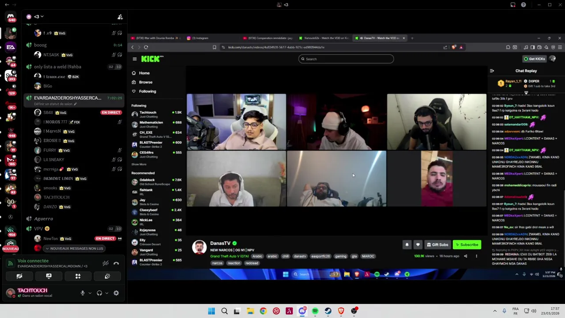Watch SB4ll's stream via EN DIRECT badge
565x318 pixels.
click(111, 113)
